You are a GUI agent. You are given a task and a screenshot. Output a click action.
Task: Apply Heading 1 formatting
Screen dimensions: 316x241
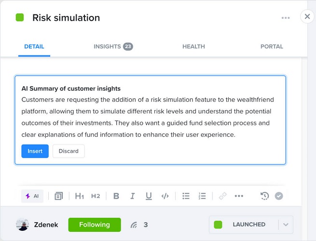coord(80,196)
